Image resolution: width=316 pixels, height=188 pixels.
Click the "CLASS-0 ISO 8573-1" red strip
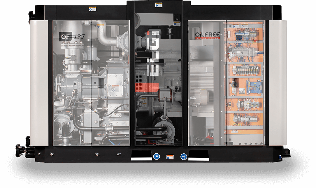[207, 38]
